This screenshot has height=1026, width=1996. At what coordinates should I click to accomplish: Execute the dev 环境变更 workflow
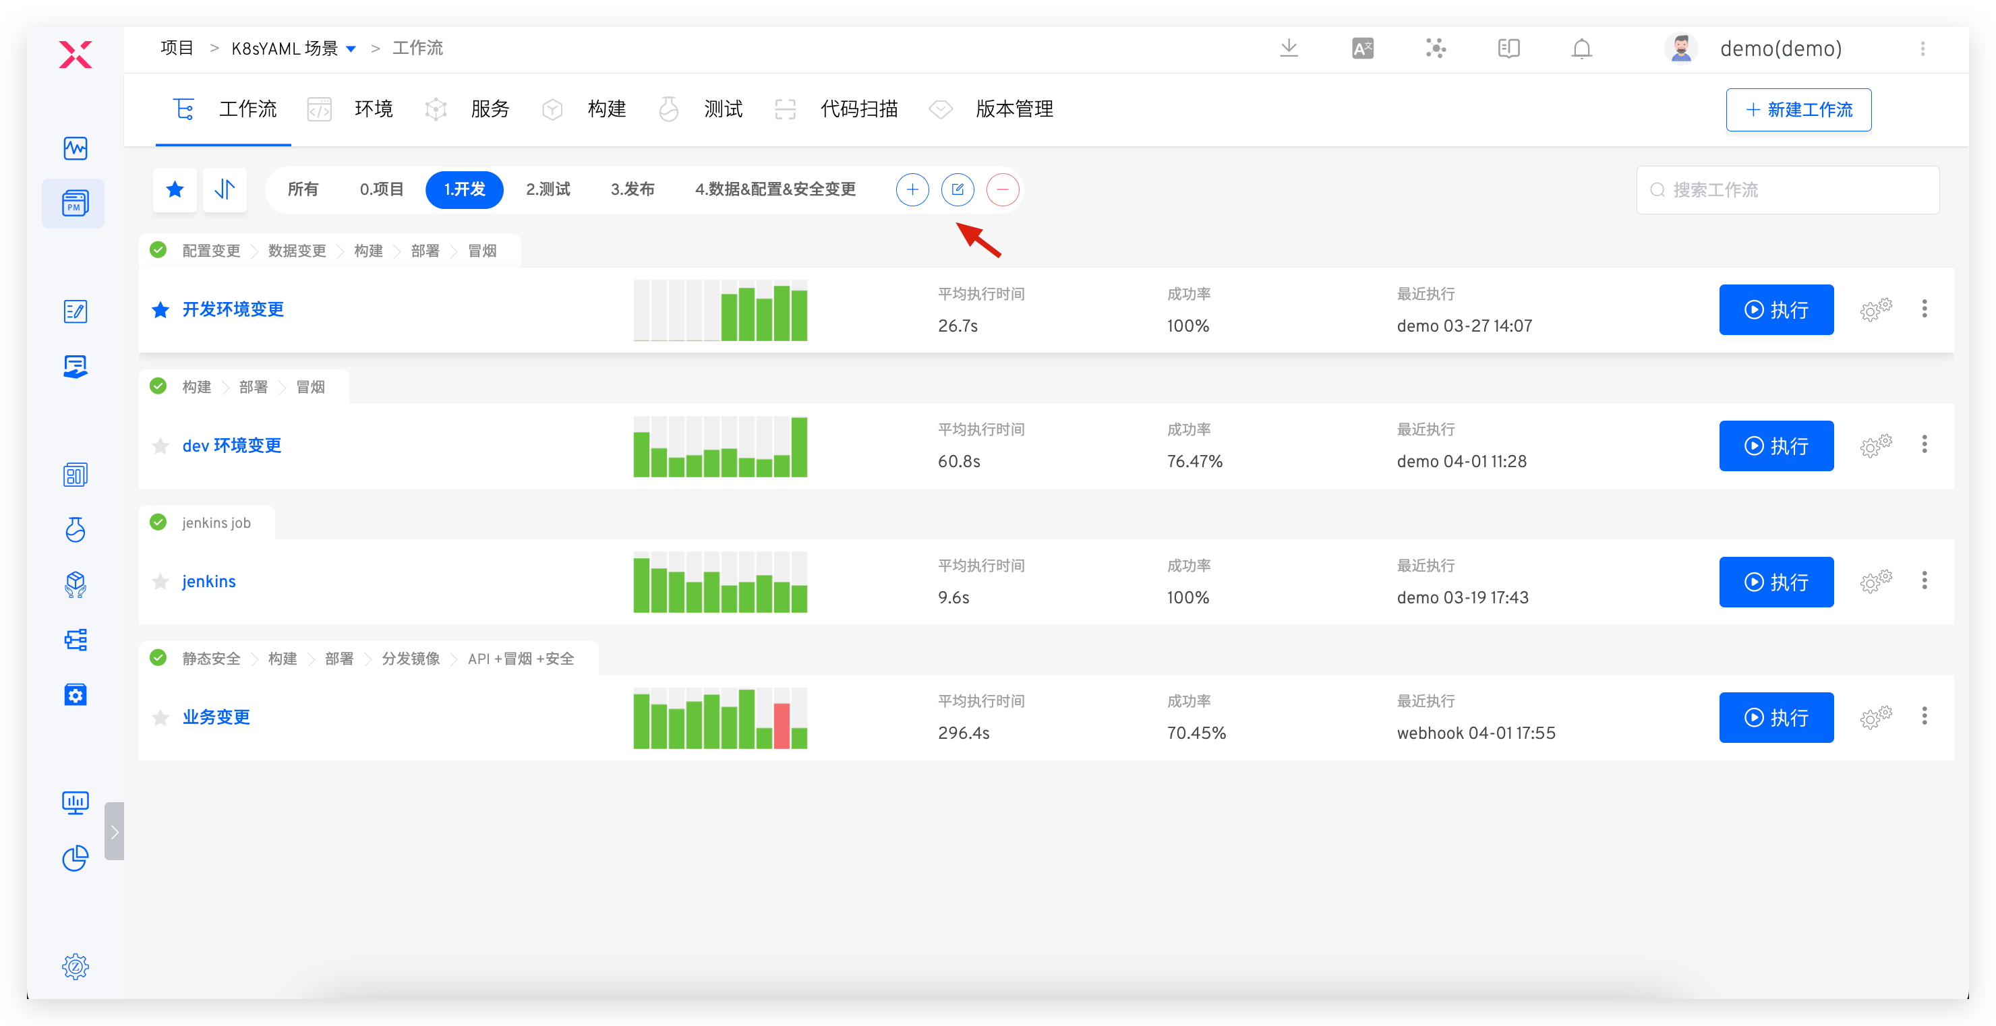(1776, 446)
